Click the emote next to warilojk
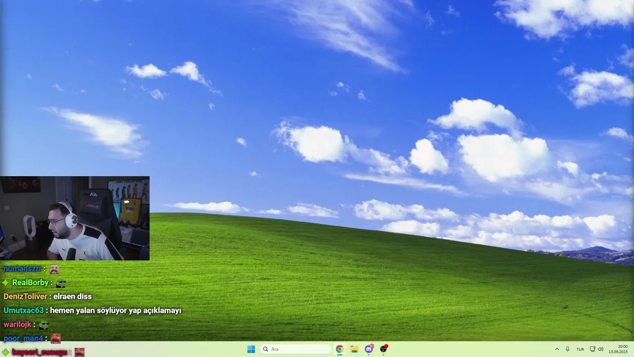Image resolution: width=634 pixels, height=357 pixels. click(x=44, y=325)
